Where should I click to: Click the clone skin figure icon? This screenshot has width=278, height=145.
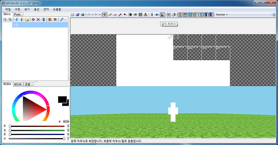tap(43, 20)
